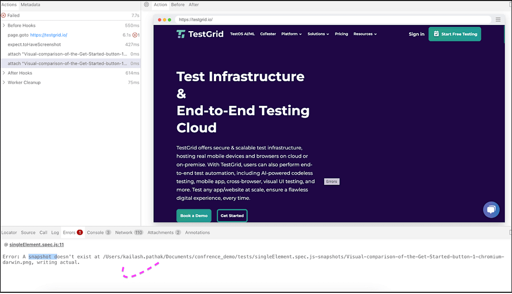
Task: Click the TestGrid logo
Action: pyautogui.click(x=200, y=34)
